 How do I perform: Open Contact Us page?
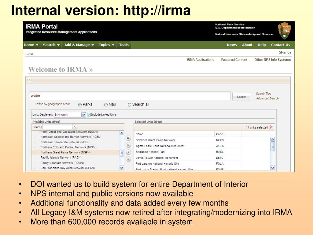pyautogui.click(x=281, y=45)
